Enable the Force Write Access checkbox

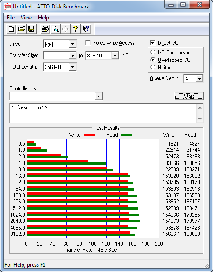[x=88, y=43]
